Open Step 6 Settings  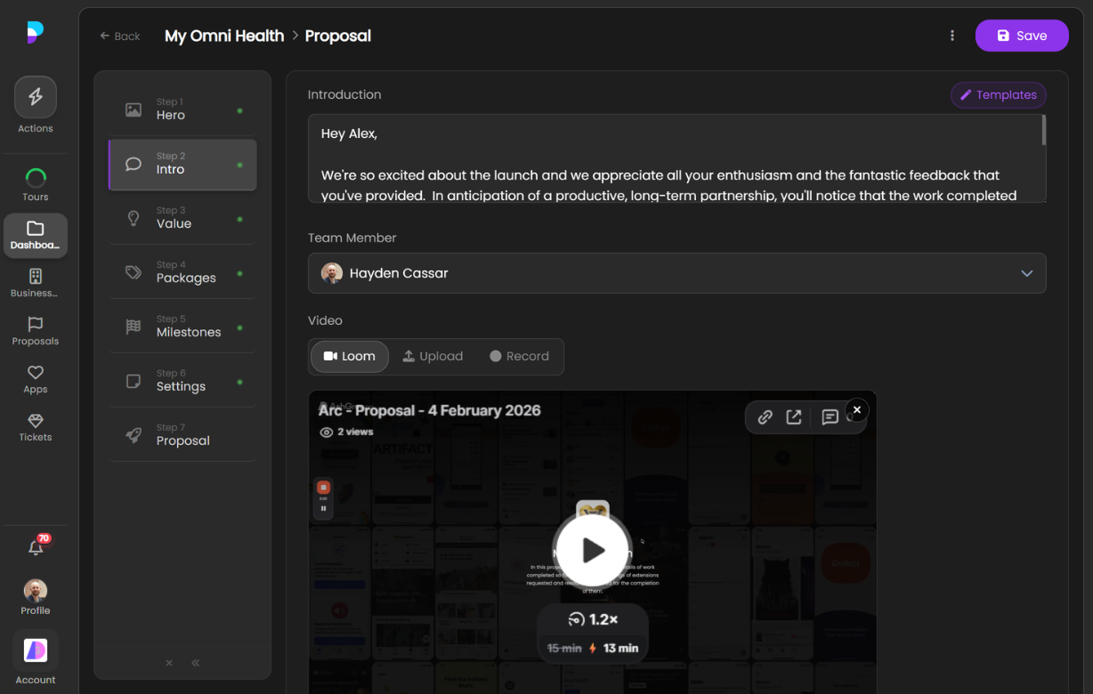pyautogui.click(x=182, y=381)
